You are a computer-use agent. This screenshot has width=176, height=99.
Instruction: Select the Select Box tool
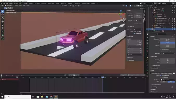pyautogui.click(x=2, y=11)
